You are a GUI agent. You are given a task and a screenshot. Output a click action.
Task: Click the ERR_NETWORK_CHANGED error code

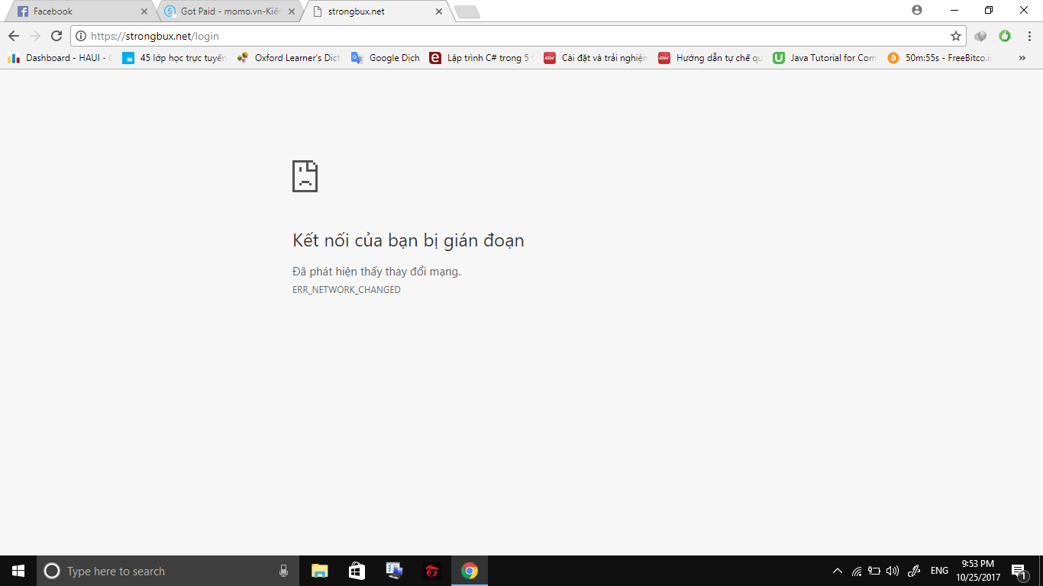coord(347,290)
